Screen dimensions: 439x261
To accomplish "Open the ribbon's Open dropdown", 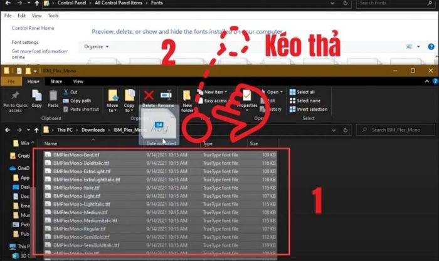I will 272,92.
